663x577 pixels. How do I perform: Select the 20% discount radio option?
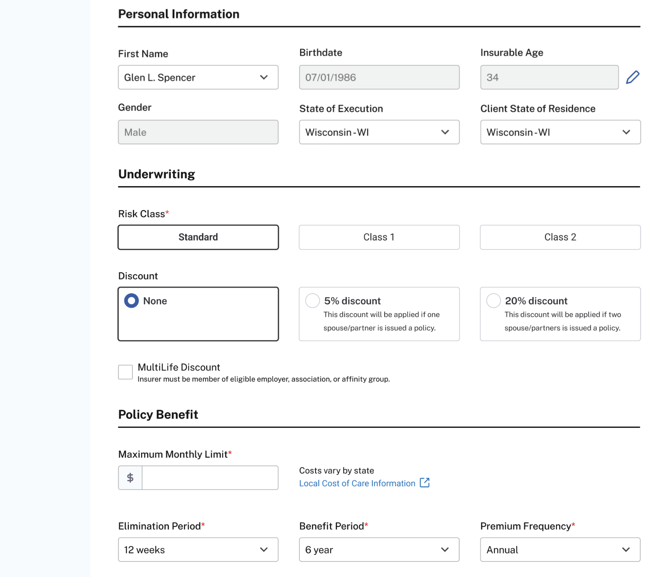click(x=494, y=301)
